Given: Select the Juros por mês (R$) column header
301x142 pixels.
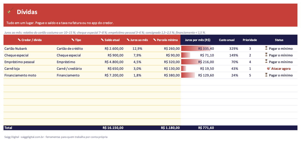Looking at the screenshot, I should (x=197, y=40).
